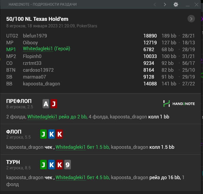Screen dimensions: 203x194
Task: Click the 25/10 stats for cardoso13972
Action: [x=188, y=70]
